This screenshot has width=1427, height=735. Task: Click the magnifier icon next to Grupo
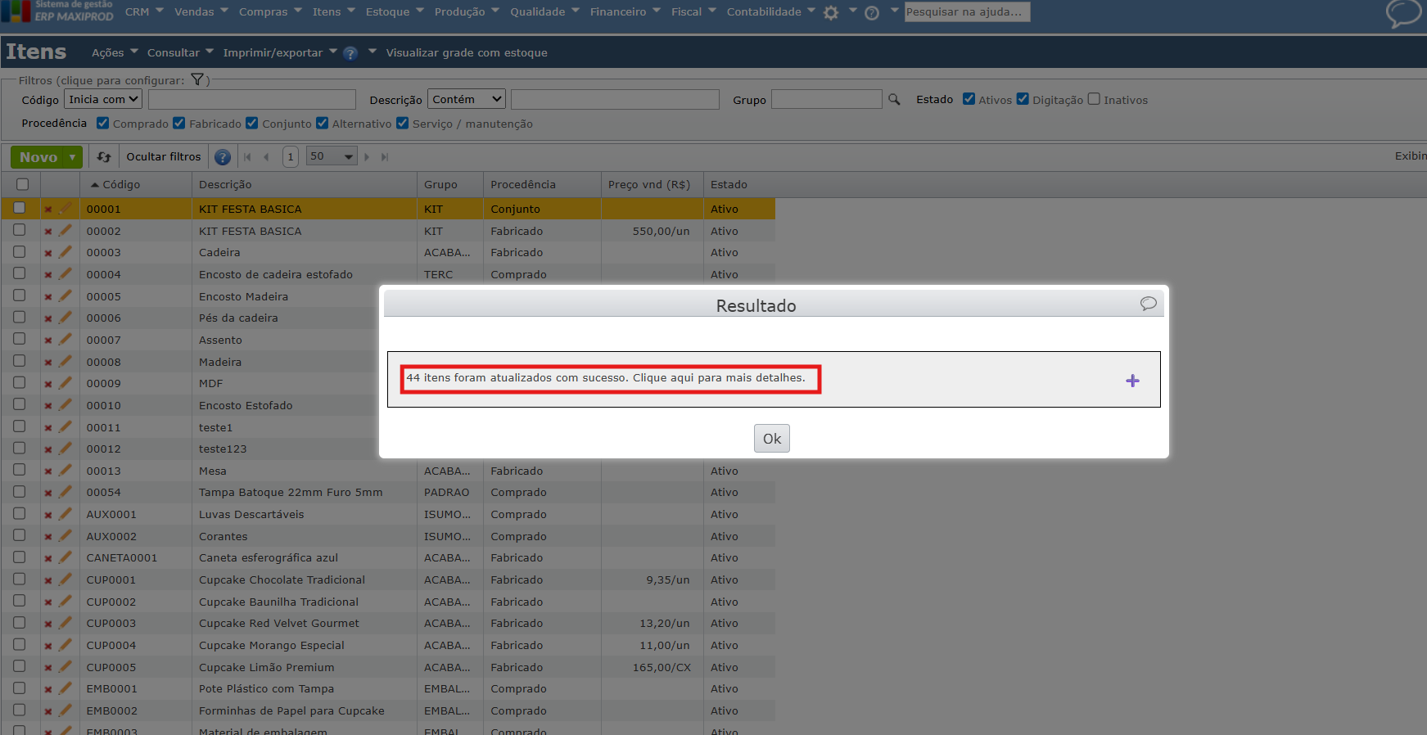point(894,99)
